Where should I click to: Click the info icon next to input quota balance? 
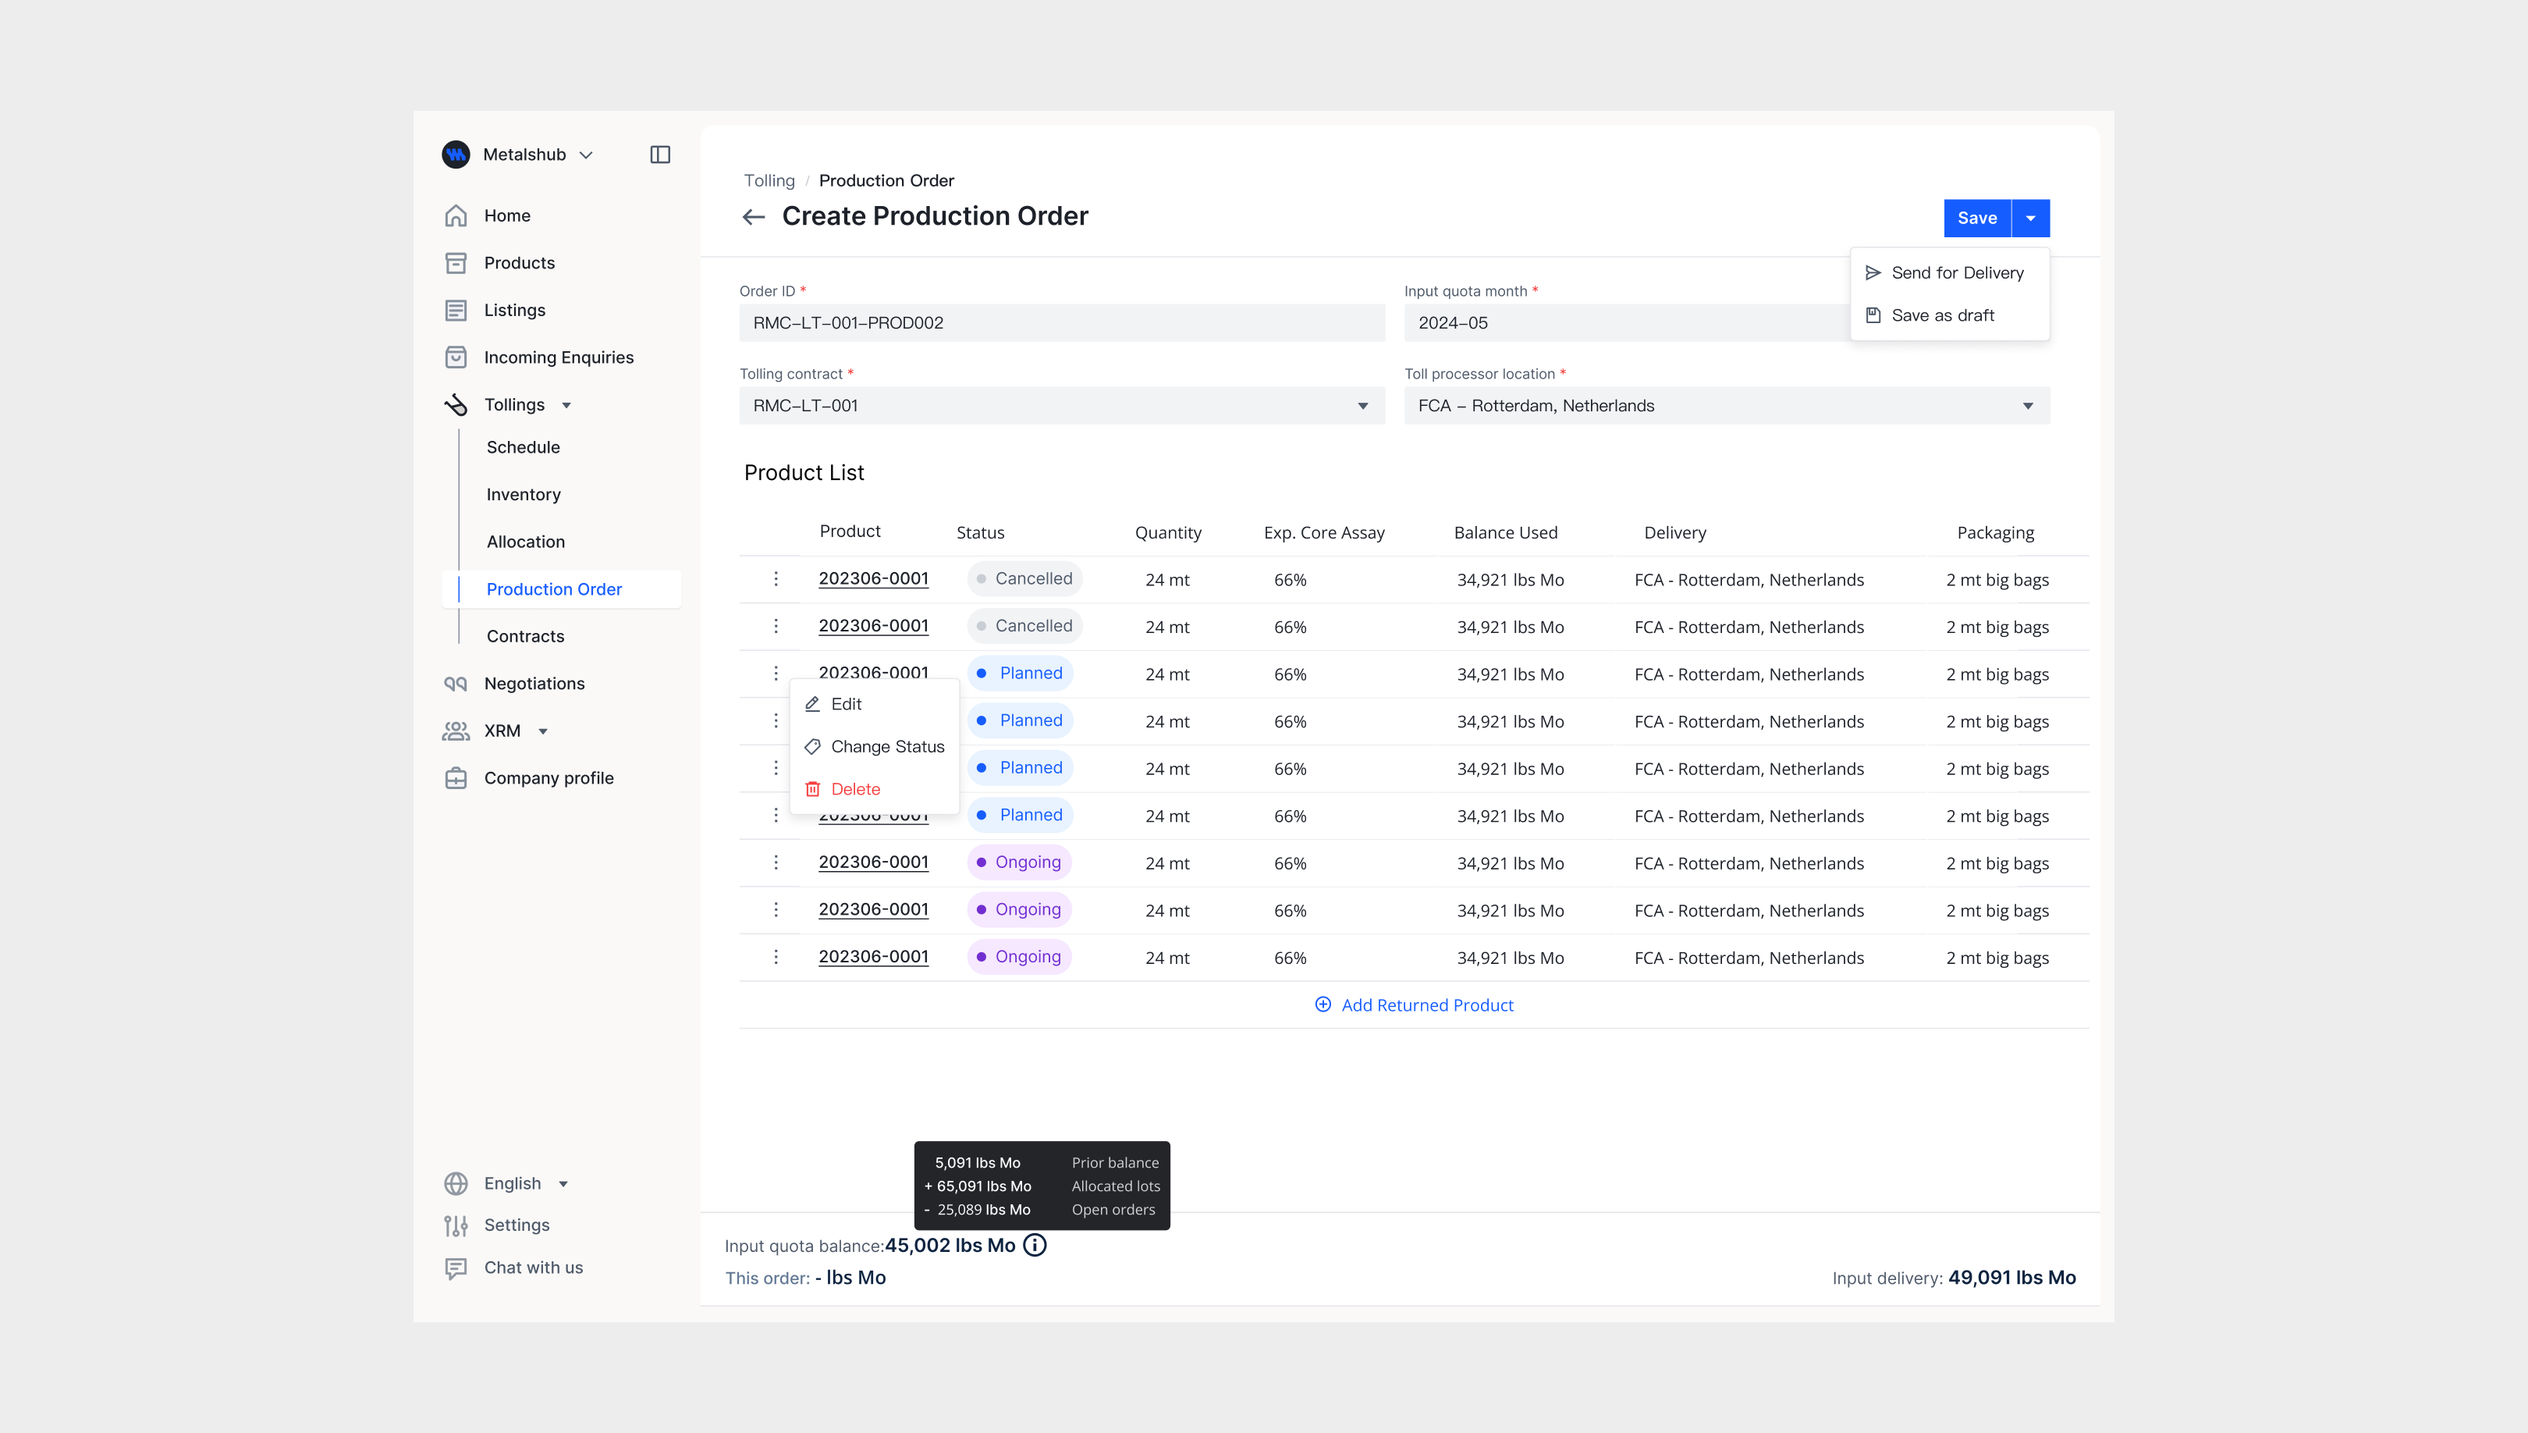pos(1035,1244)
